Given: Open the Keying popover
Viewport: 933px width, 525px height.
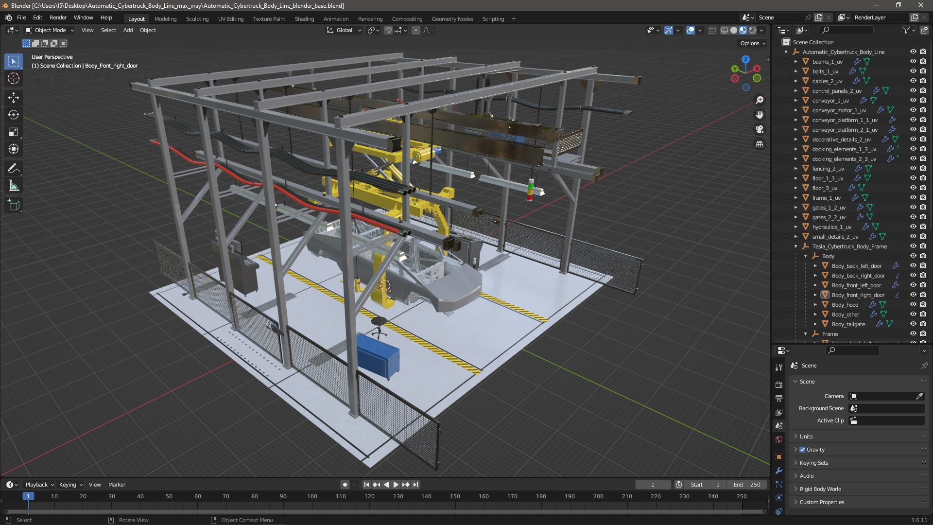Looking at the screenshot, I should 71,485.
